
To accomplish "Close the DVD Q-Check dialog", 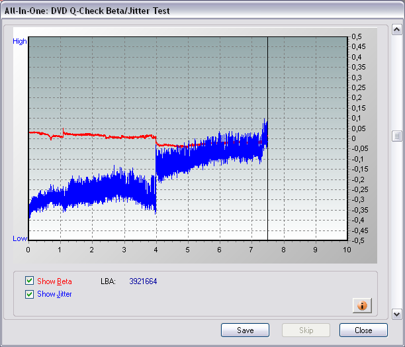I will 363,330.
